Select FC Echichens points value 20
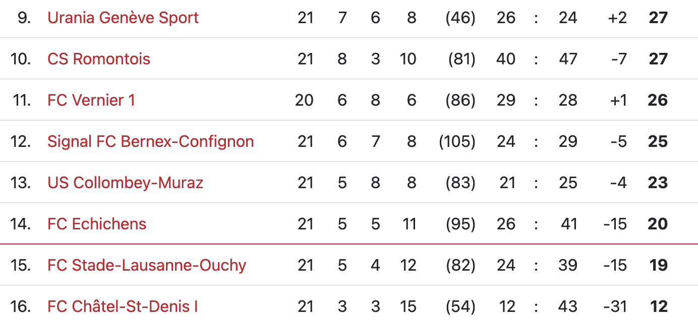This screenshot has width=698, height=324. pyautogui.click(x=658, y=224)
